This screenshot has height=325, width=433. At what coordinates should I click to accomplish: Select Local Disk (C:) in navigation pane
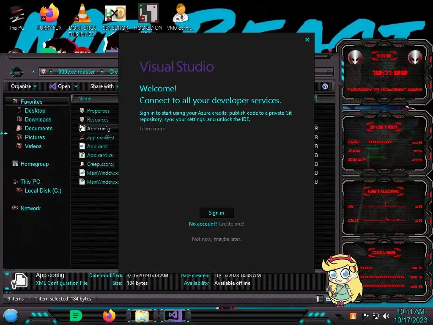43,190
